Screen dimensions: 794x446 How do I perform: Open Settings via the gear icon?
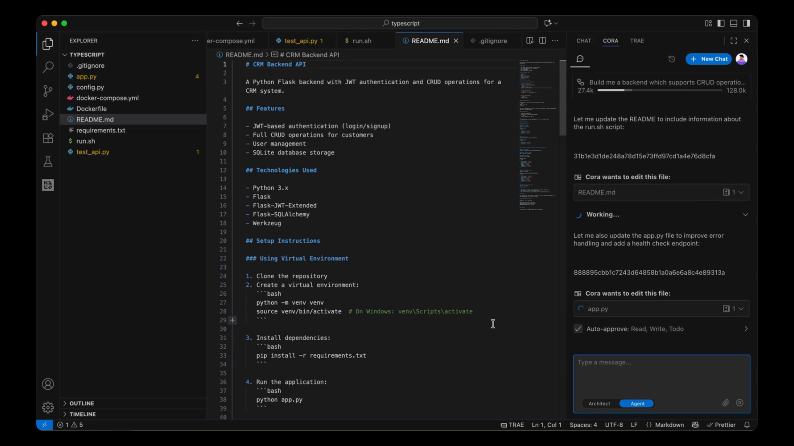click(x=48, y=407)
